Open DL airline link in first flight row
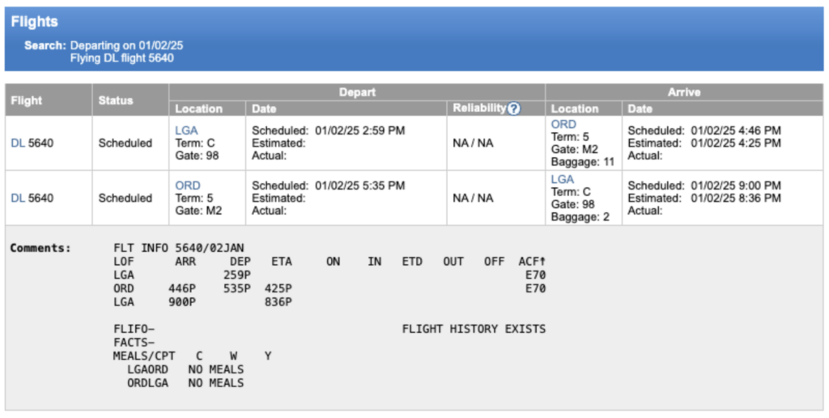Image resolution: width=829 pixels, height=418 pixels. coord(18,143)
